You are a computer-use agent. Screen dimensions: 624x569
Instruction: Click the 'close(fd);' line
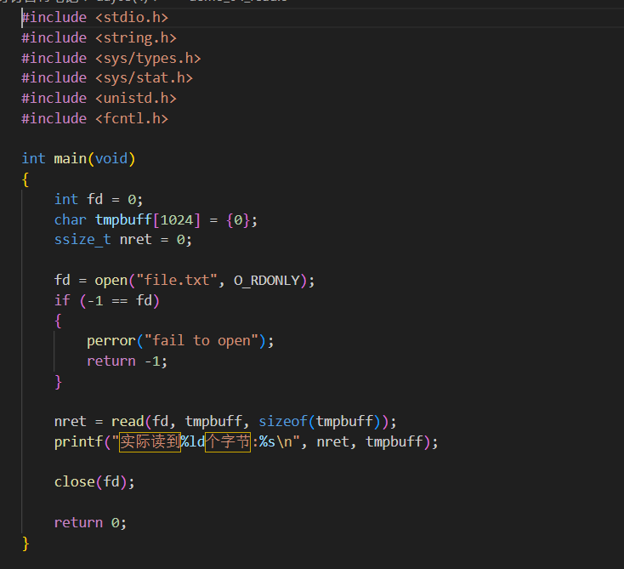coord(94,481)
